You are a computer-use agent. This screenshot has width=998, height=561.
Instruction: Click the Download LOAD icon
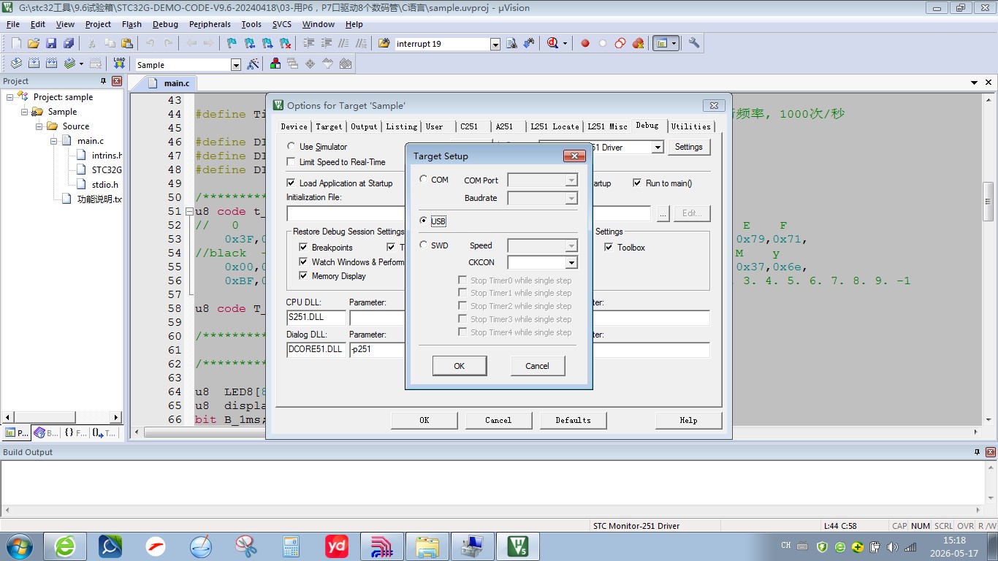[119, 64]
